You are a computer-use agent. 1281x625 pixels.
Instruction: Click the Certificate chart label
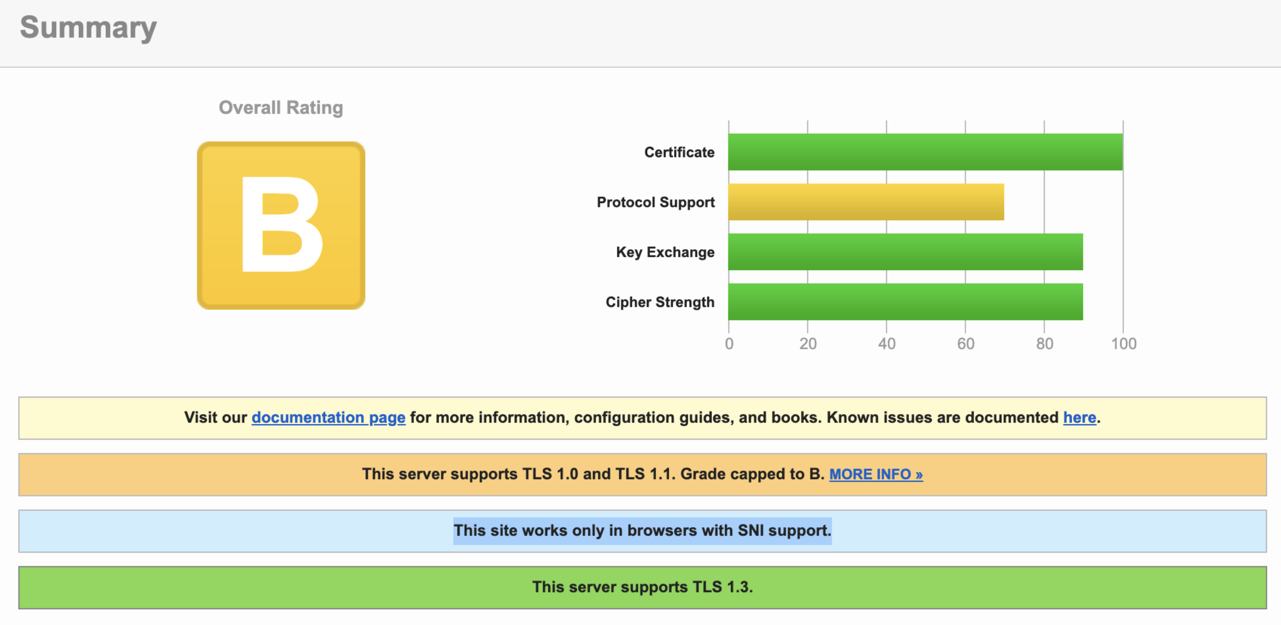click(x=679, y=152)
